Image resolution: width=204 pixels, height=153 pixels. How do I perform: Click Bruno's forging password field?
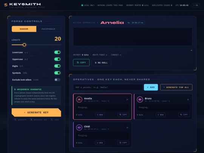(163, 107)
